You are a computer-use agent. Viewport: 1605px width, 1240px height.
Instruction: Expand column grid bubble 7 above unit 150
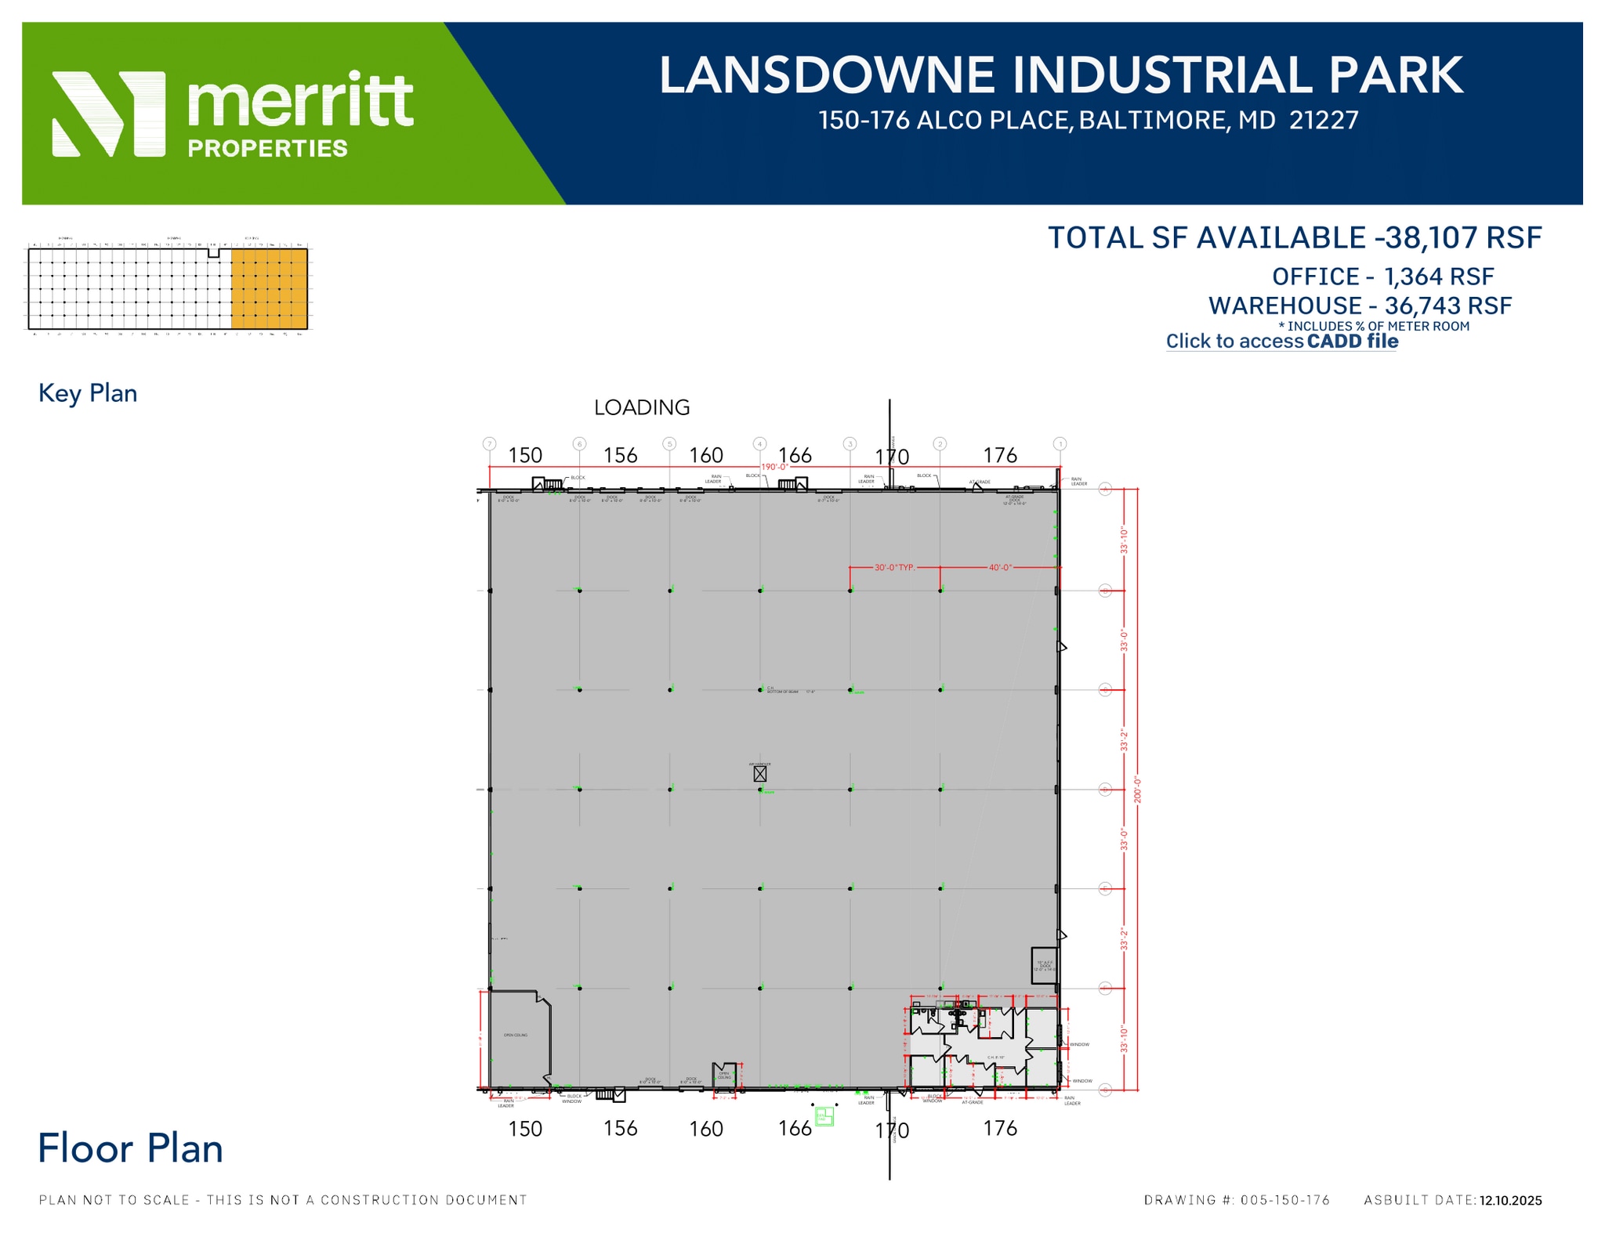(x=488, y=443)
